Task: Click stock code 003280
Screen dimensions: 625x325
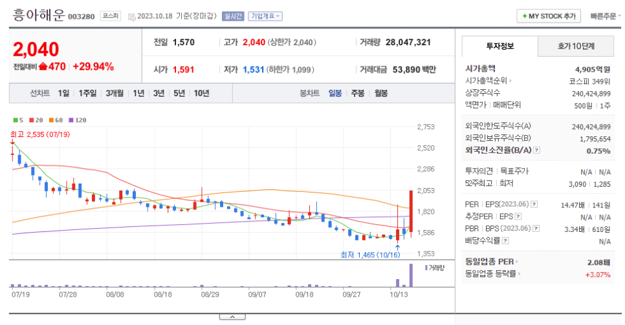Action: [x=82, y=17]
